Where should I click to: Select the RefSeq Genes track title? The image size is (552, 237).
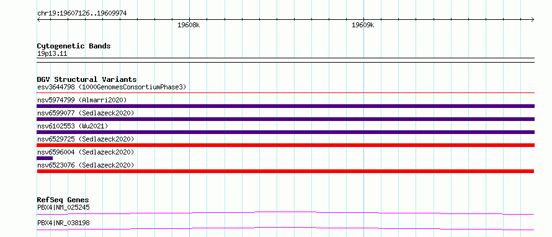point(63,200)
